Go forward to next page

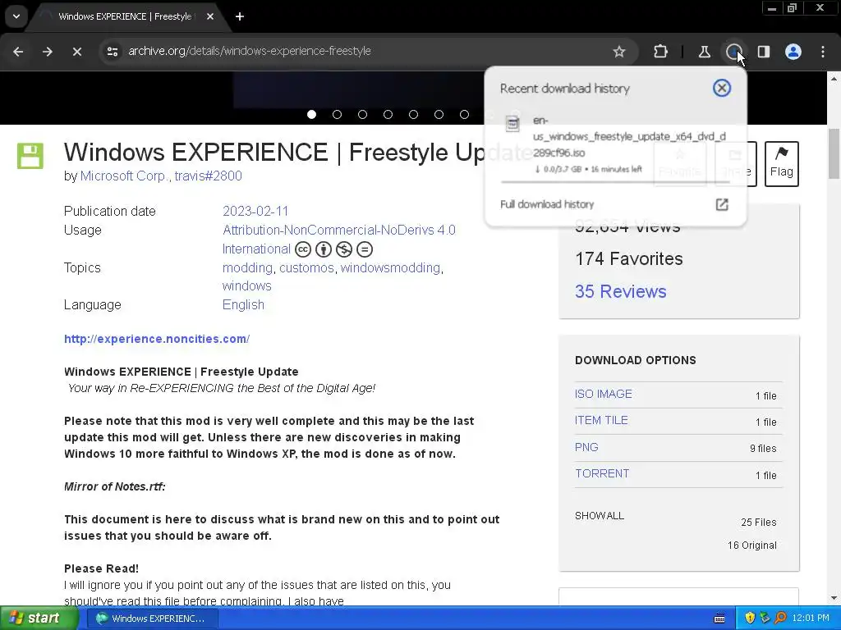click(47, 52)
